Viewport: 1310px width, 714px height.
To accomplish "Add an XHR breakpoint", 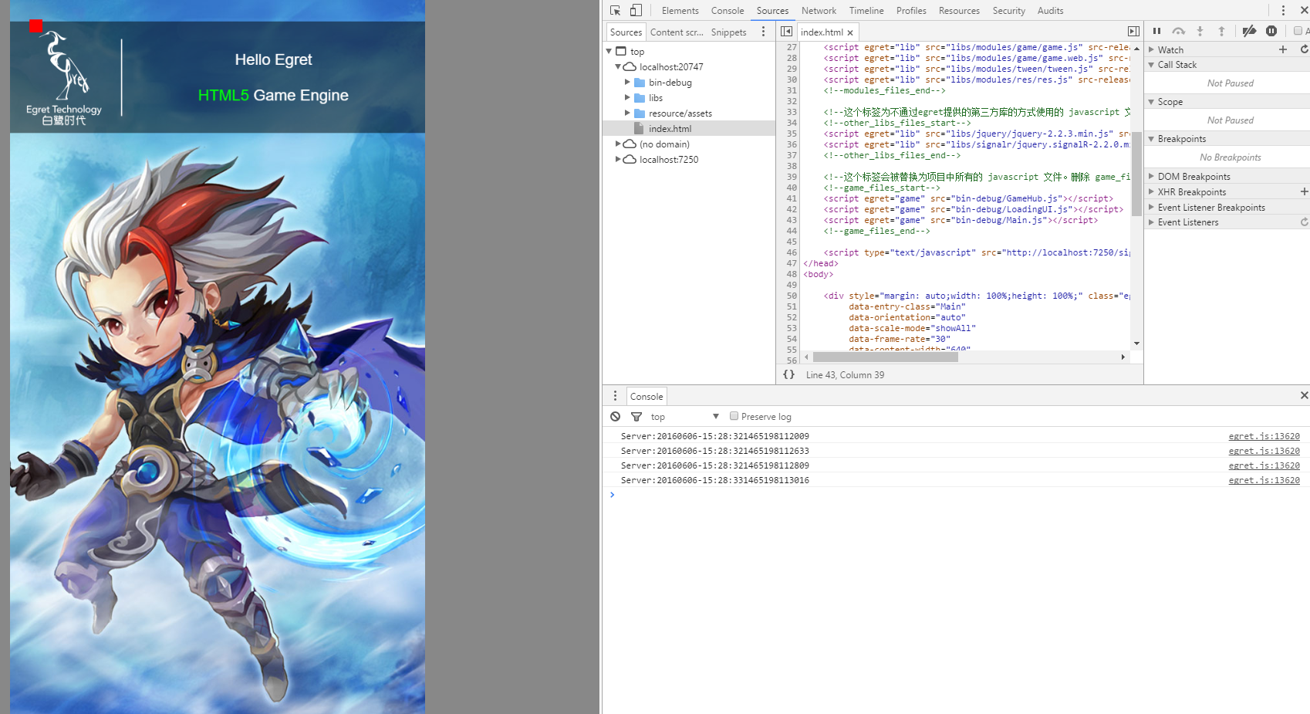I will [x=1304, y=191].
